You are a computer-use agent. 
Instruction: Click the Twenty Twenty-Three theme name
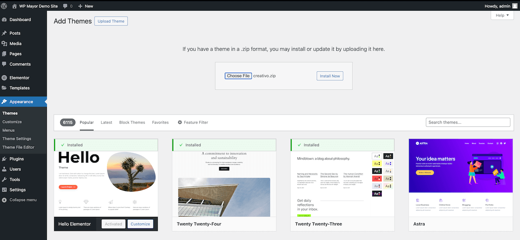pyautogui.click(x=318, y=224)
